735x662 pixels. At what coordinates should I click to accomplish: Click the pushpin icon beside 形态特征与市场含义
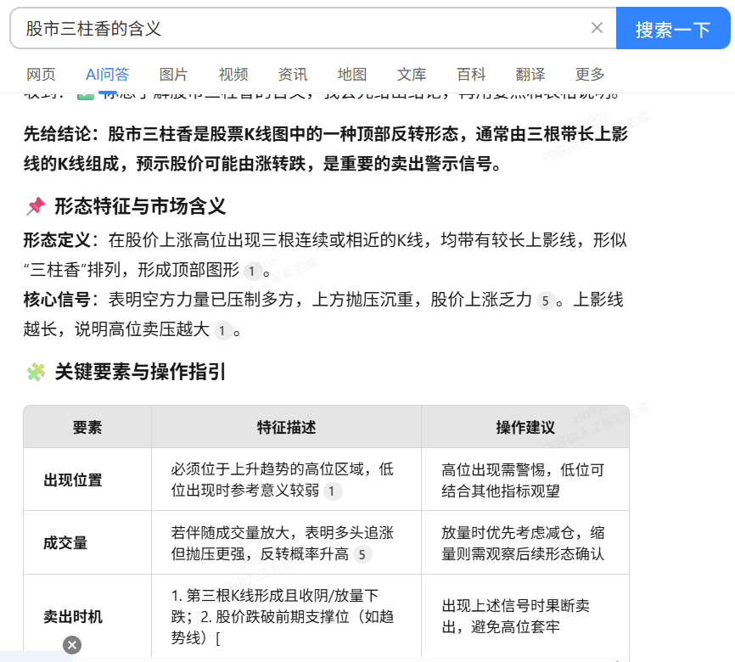click(36, 206)
